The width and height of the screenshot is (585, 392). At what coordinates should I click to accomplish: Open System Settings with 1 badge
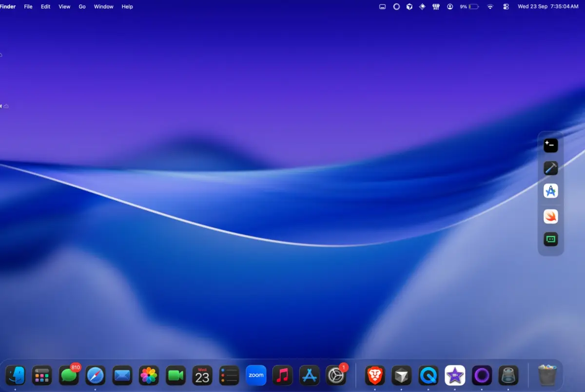click(336, 375)
